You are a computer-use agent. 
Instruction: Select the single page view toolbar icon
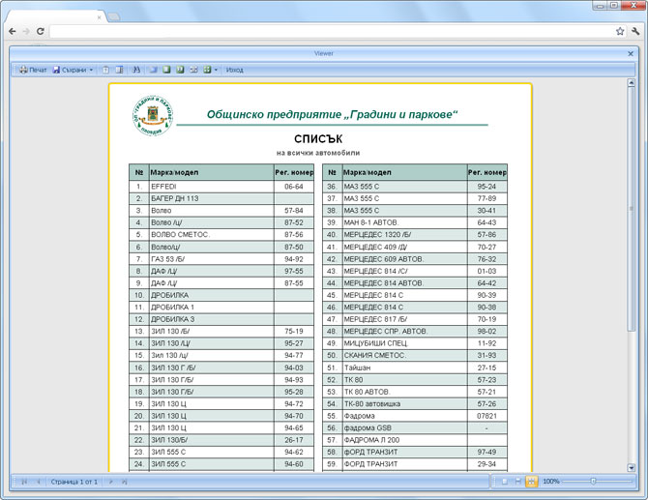click(x=166, y=70)
